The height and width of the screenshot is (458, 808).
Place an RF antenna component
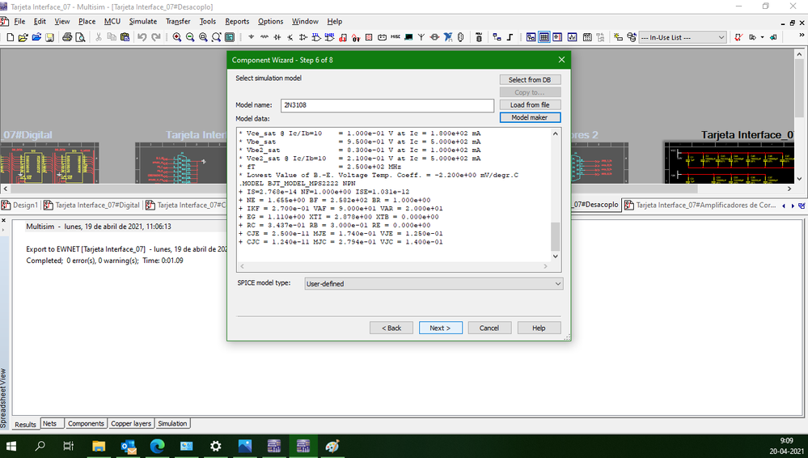point(421,37)
